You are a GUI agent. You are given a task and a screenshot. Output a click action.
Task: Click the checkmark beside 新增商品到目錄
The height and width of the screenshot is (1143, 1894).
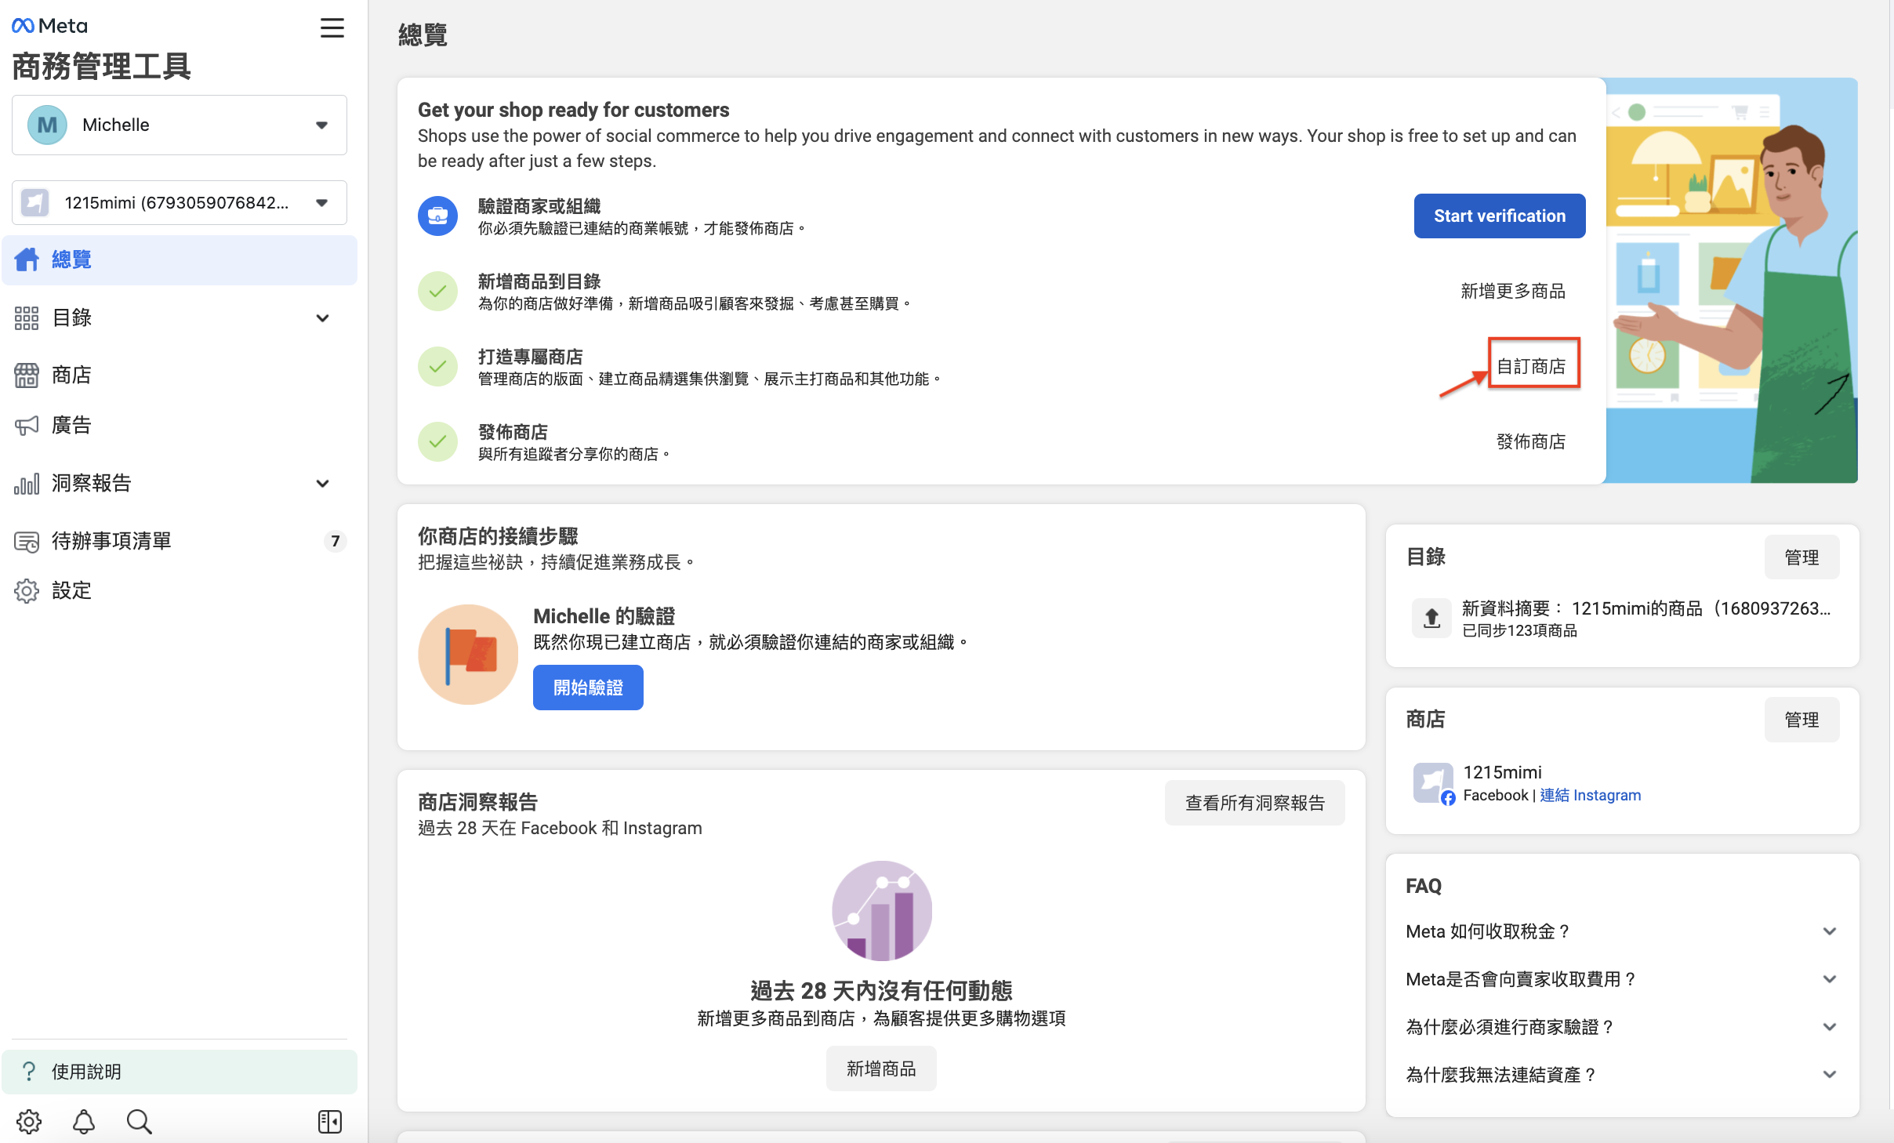pyautogui.click(x=437, y=292)
